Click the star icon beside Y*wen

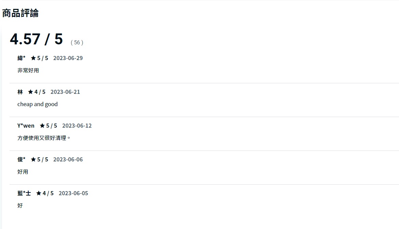point(42,126)
